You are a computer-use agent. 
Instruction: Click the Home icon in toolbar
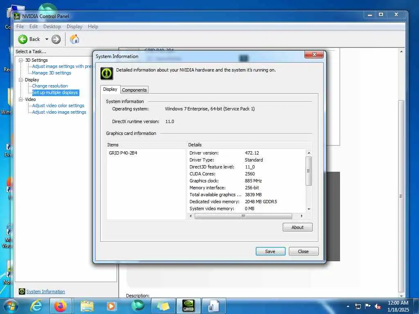tap(74, 39)
